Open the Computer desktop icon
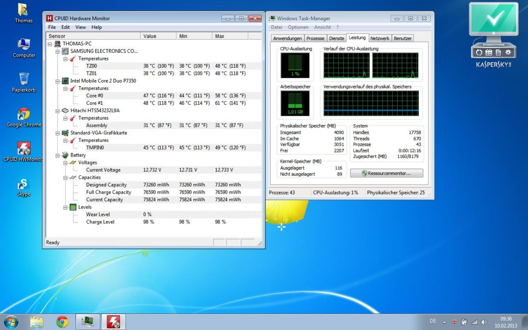The width and height of the screenshot is (528, 330). click(x=24, y=48)
